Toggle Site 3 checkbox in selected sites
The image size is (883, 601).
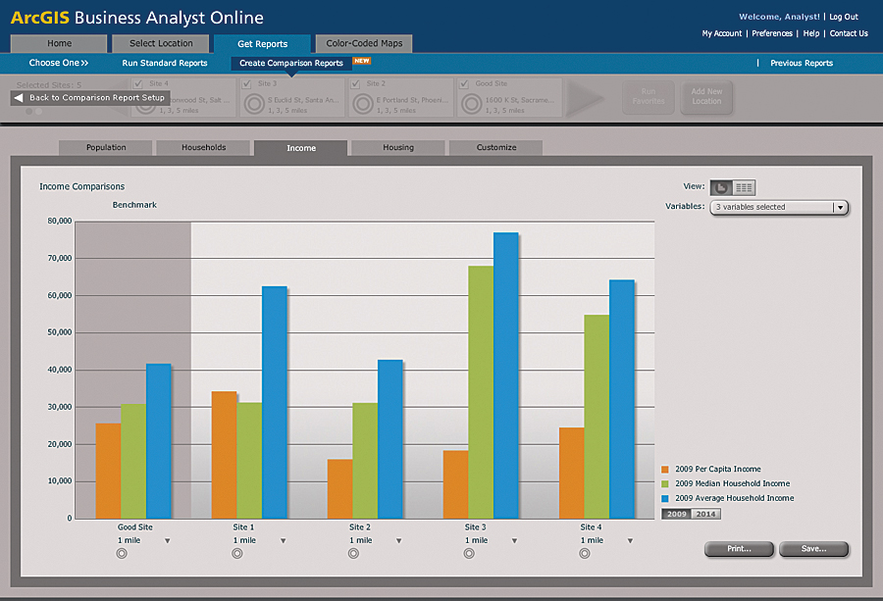(246, 84)
